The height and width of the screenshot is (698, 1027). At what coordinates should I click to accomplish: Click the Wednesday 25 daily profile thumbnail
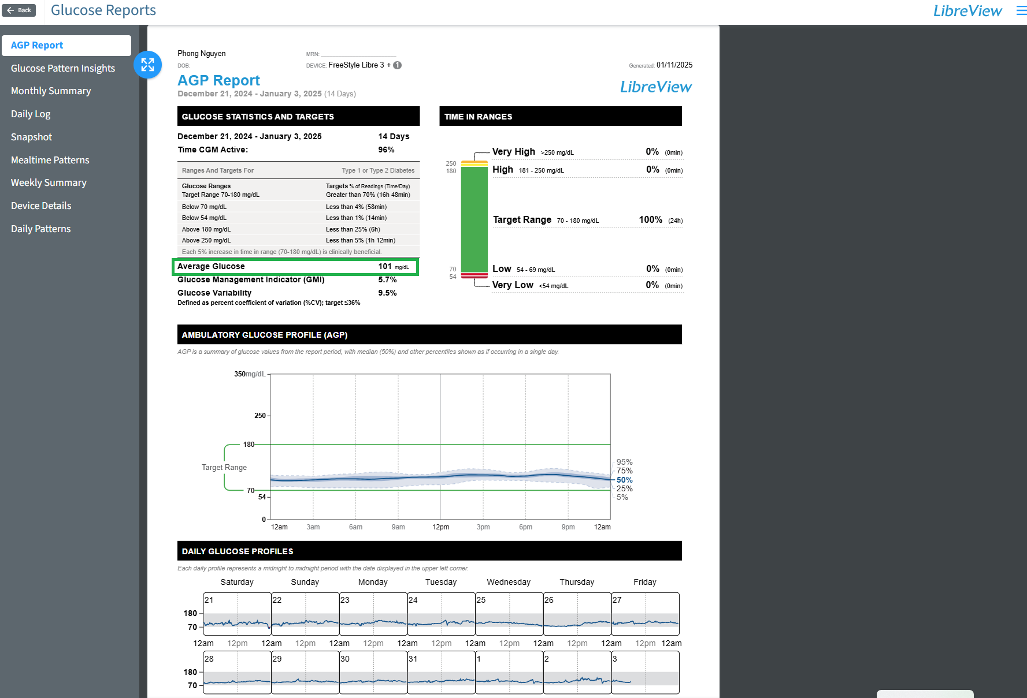point(509,614)
